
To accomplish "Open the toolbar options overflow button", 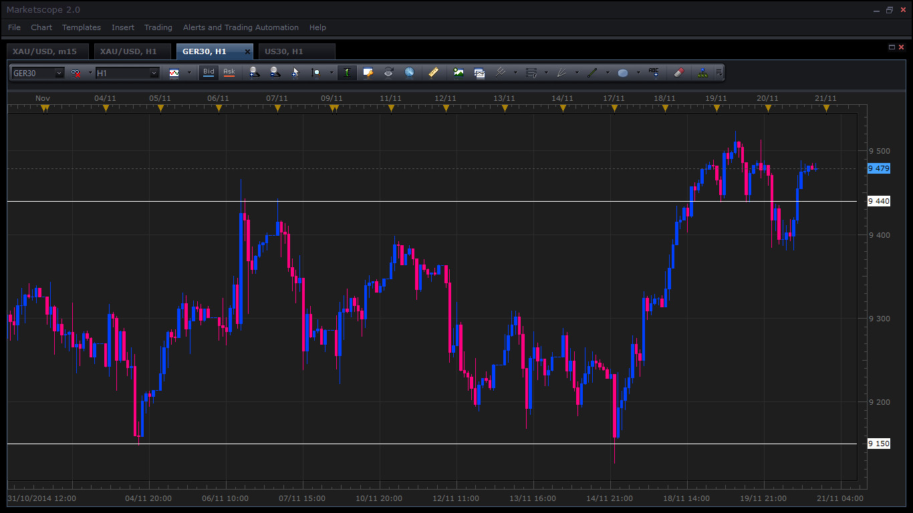I will coord(719,73).
